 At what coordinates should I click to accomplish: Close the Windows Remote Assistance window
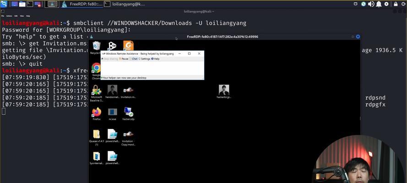(x=199, y=54)
